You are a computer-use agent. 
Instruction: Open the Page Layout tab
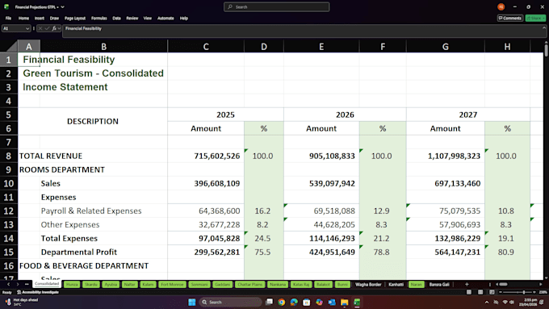(75, 19)
